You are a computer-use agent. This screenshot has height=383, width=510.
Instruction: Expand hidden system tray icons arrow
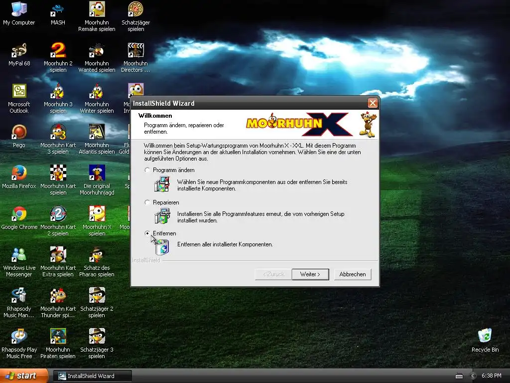[x=473, y=376]
